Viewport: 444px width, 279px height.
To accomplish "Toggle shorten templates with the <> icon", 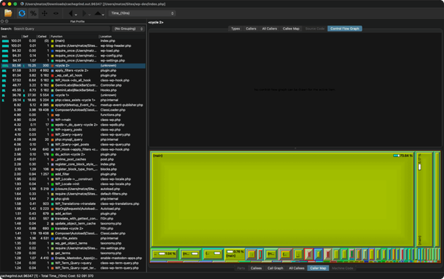I will [x=56, y=13].
